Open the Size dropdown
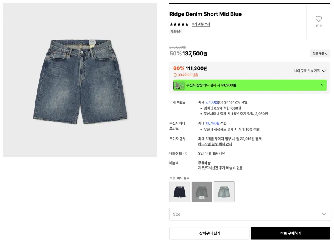The height and width of the screenshot is (245, 334). click(x=250, y=214)
